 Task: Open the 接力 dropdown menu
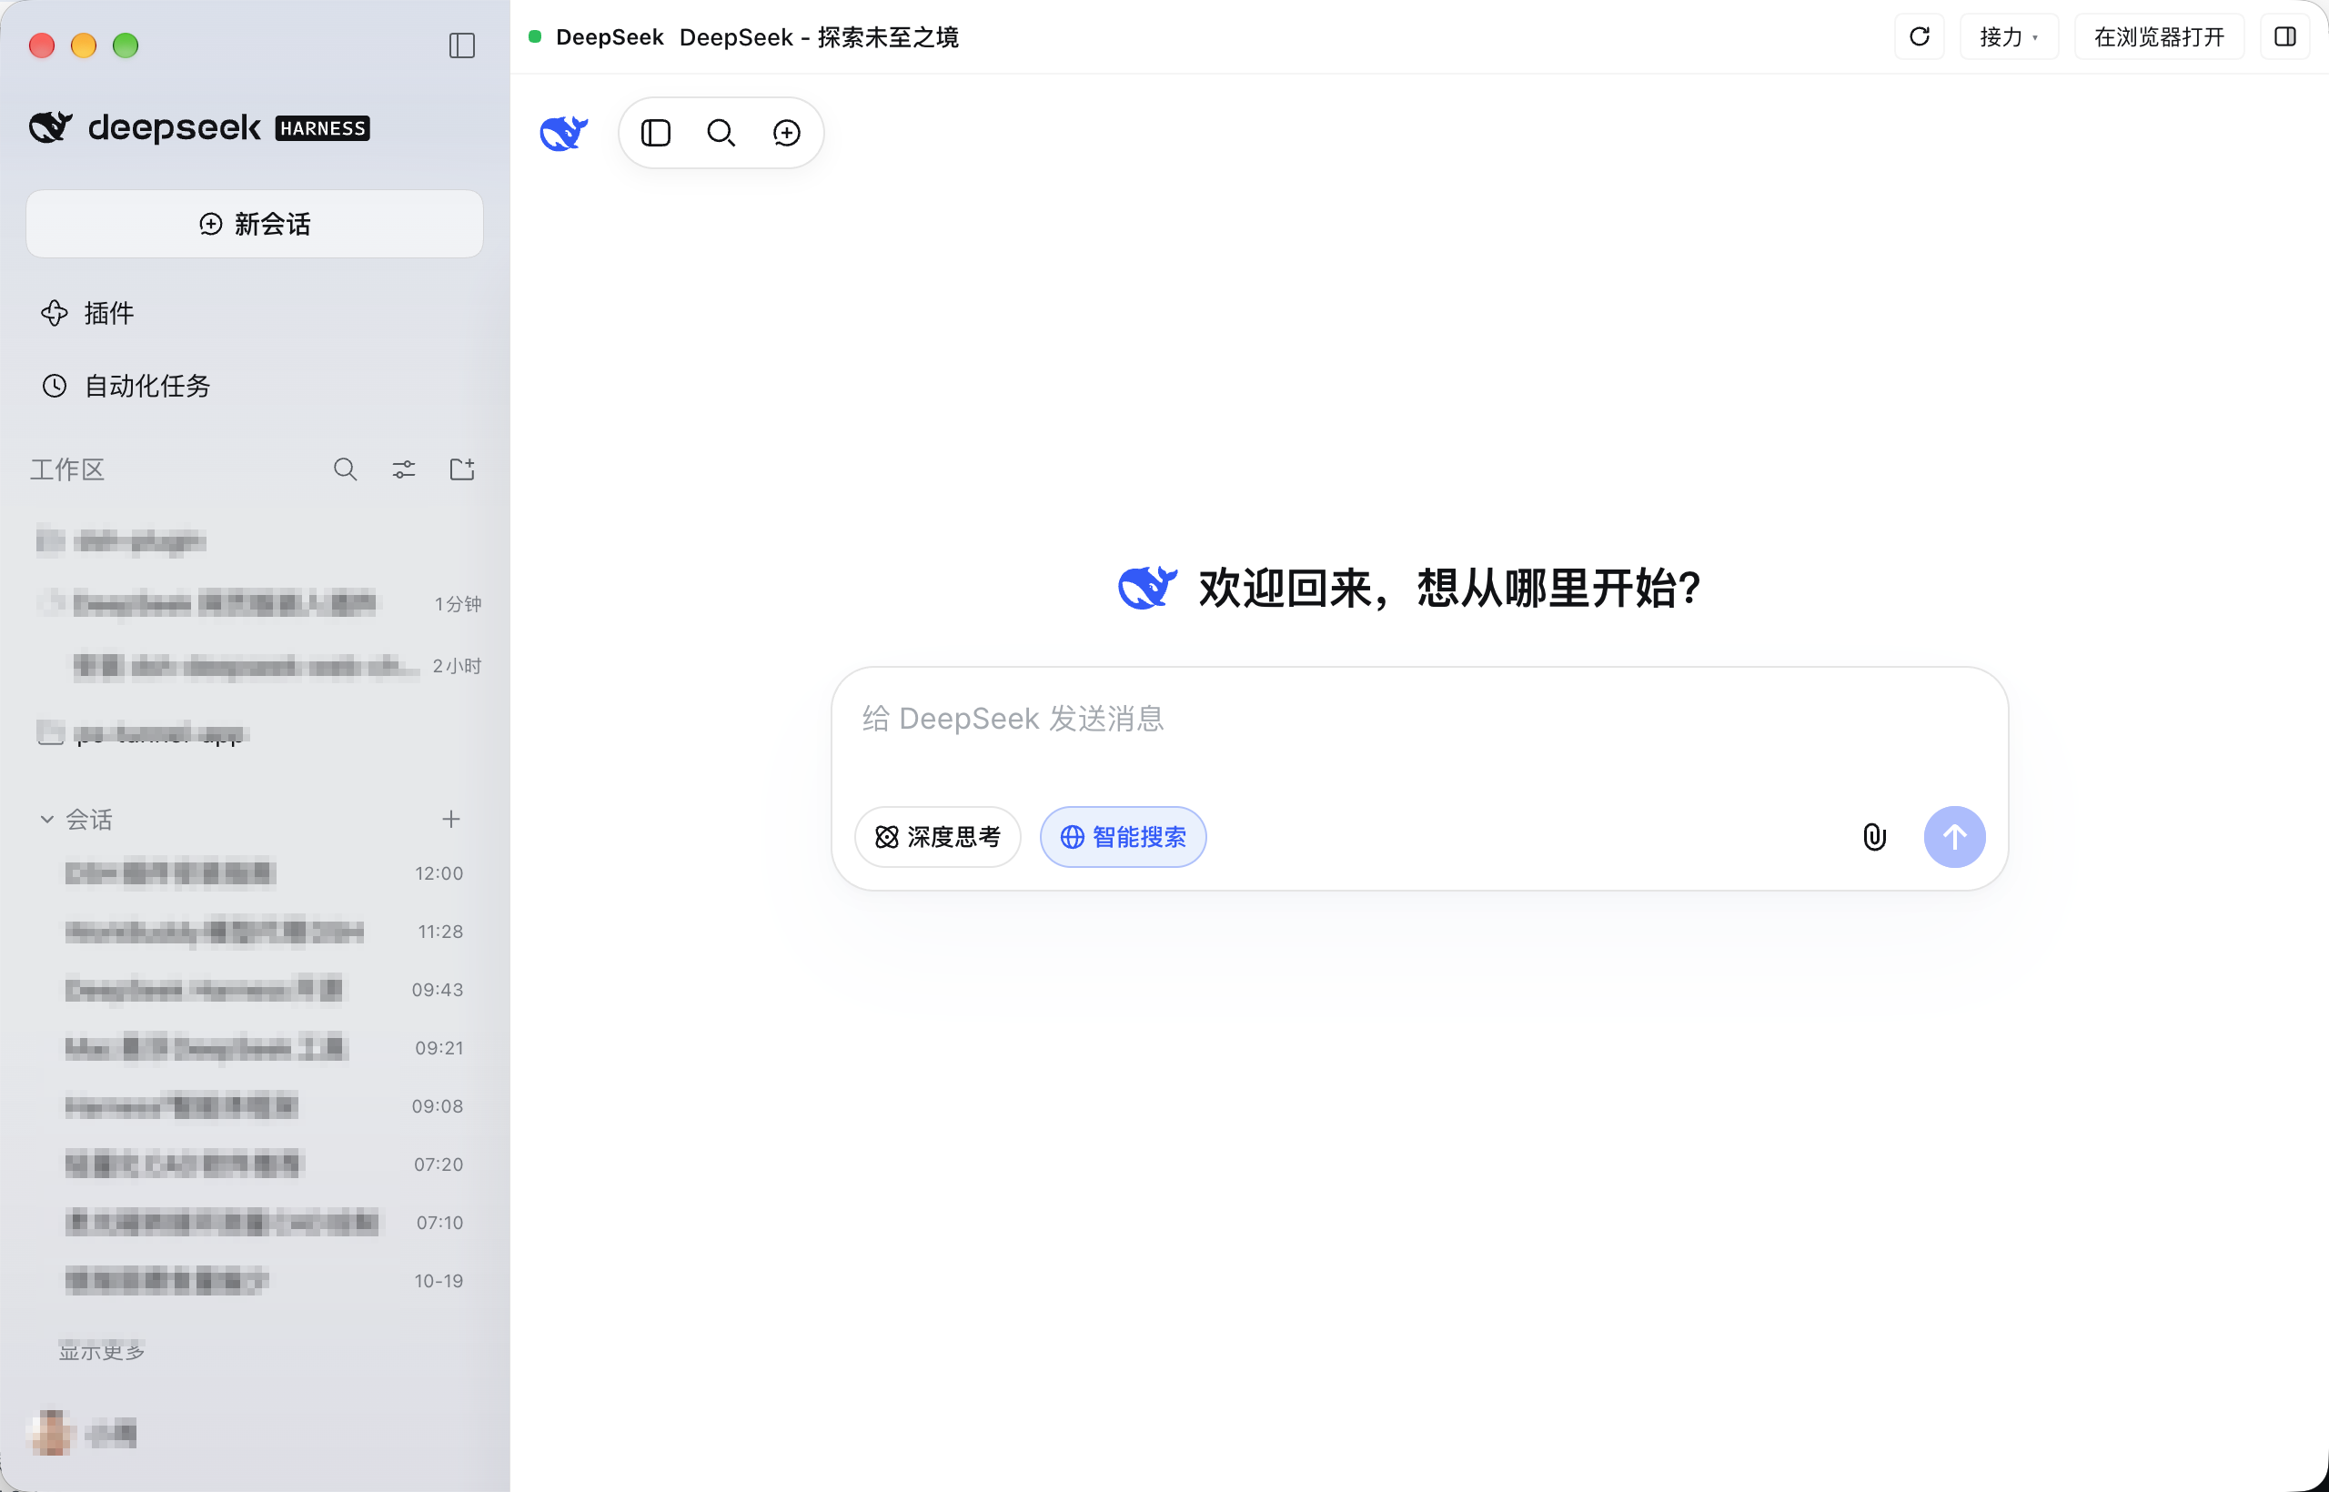[x=2009, y=36]
